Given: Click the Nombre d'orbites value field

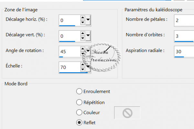Looking at the screenshot, I should coord(184,36).
